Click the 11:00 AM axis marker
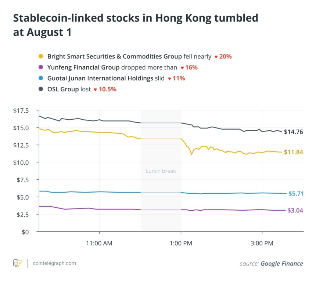 pyautogui.click(x=99, y=243)
